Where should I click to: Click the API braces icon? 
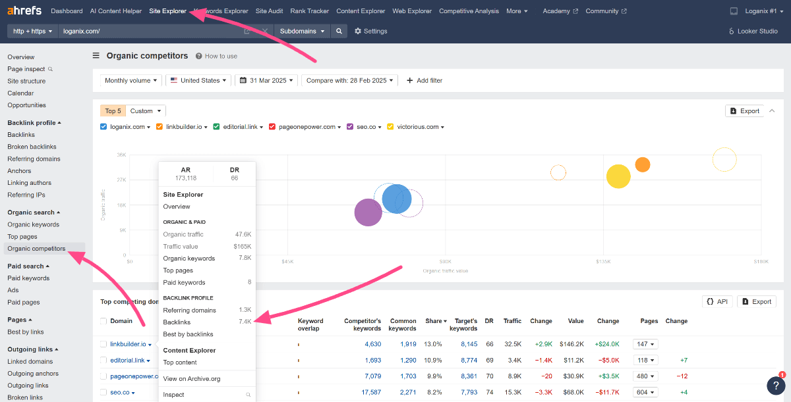pos(710,301)
